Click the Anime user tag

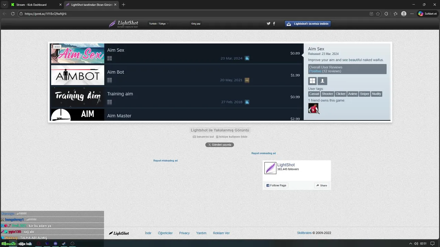tap(353, 94)
